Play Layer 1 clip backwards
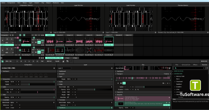The height and width of the screenshot is (110, 209). coord(33,52)
